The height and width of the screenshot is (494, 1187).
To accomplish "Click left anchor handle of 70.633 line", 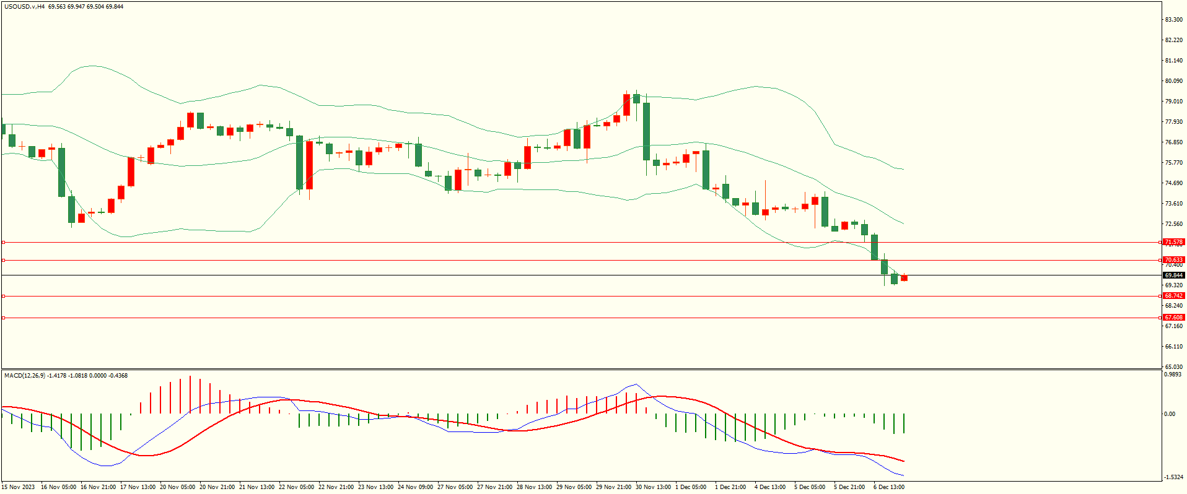I will point(3,260).
